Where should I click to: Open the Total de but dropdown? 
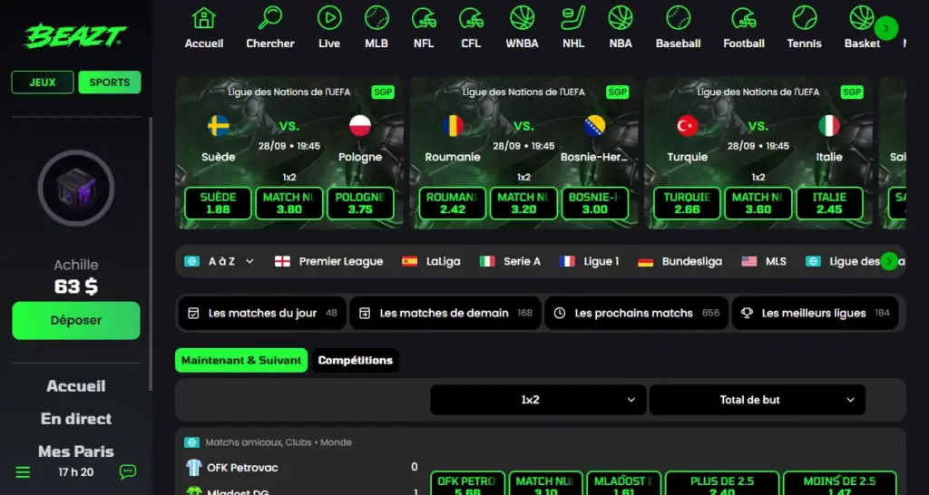coord(758,400)
